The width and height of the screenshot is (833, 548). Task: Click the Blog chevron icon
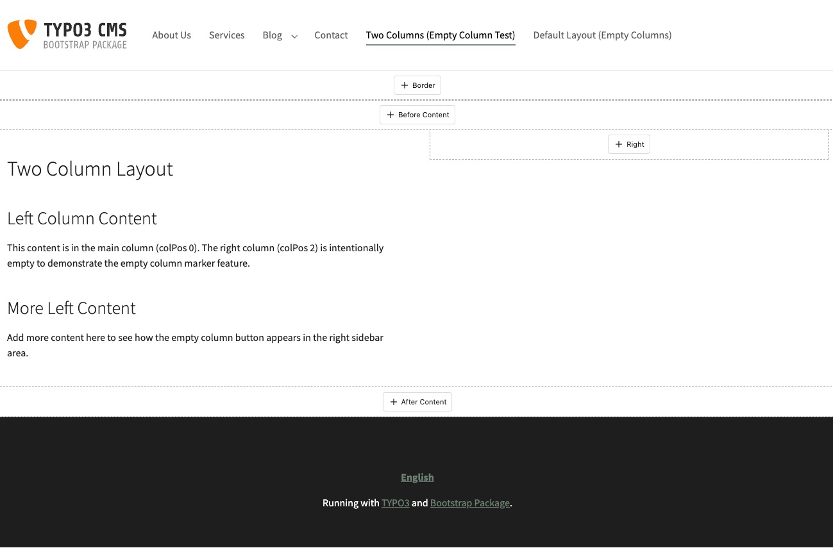pyautogui.click(x=294, y=37)
